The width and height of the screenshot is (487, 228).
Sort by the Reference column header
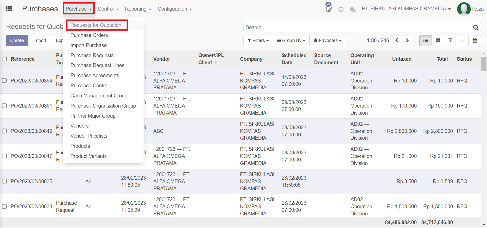[x=22, y=59]
